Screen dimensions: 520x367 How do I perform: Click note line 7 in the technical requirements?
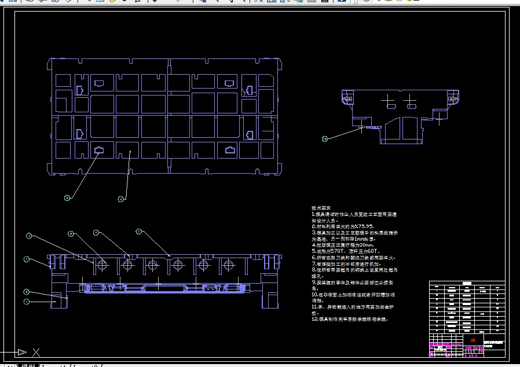coord(346,264)
